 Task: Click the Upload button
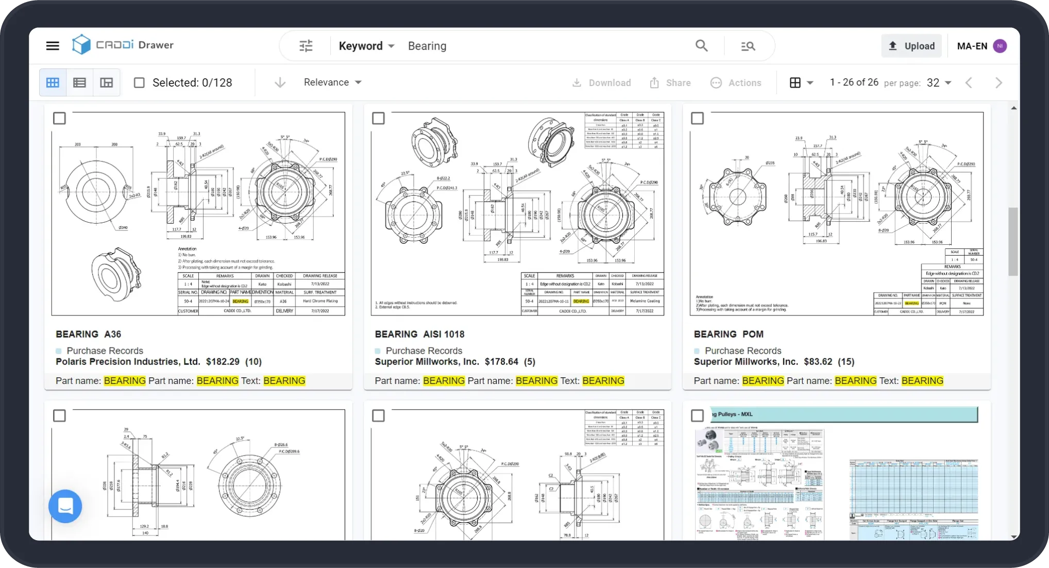(x=911, y=46)
